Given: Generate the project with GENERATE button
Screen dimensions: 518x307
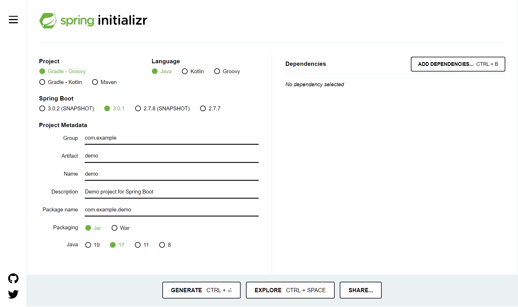Looking at the screenshot, I should [x=201, y=290].
